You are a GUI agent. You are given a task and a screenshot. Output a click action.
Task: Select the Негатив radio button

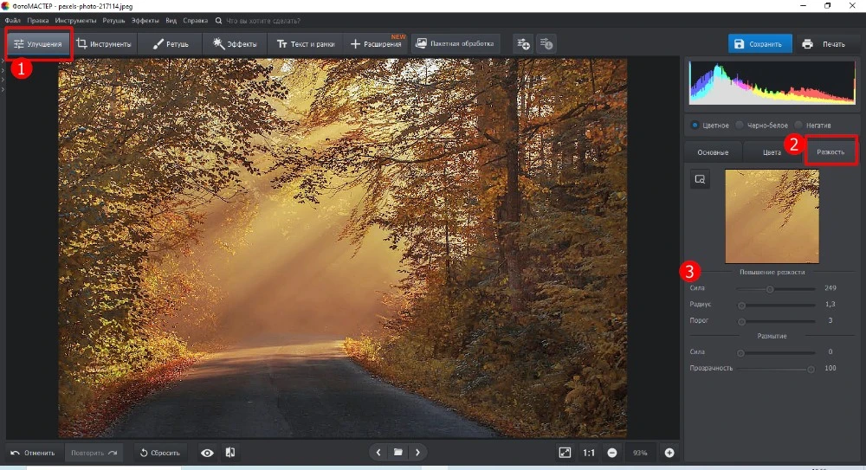click(798, 125)
